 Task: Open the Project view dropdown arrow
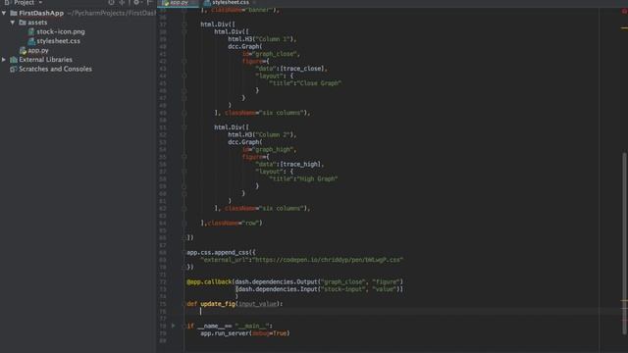pyautogui.click(x=40, y=2)
